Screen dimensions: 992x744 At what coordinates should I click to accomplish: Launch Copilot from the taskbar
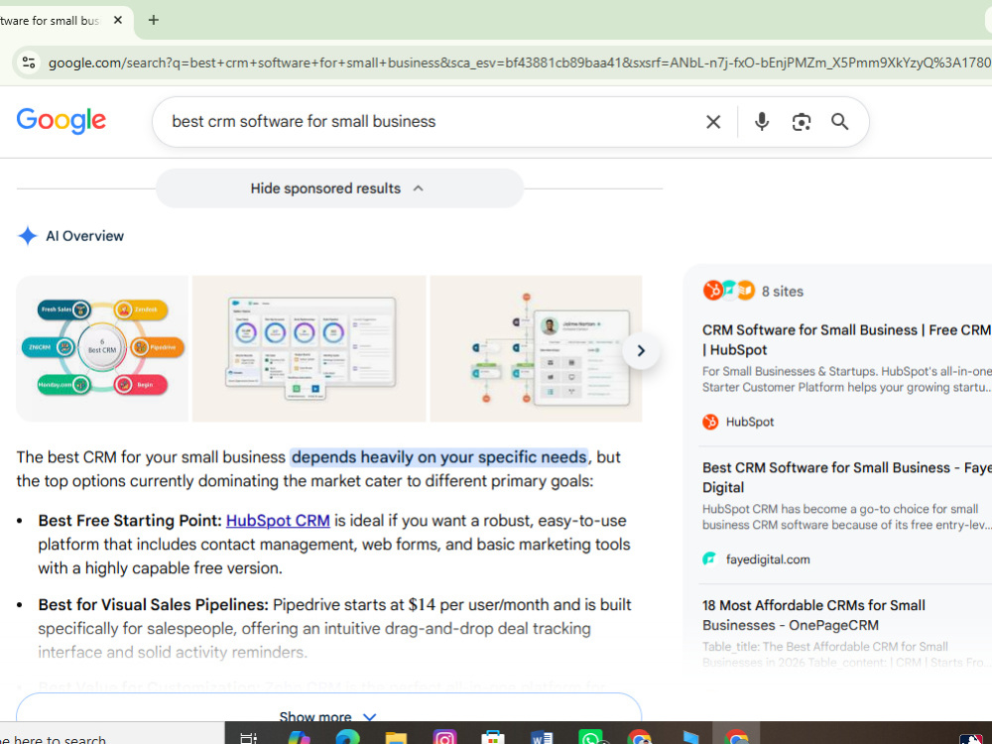(x=299, y=738)
